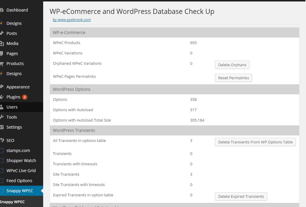Click the Reset Permalinks button
The width and height of the screenshot is (306, 207).
click(x=233, y=78)
